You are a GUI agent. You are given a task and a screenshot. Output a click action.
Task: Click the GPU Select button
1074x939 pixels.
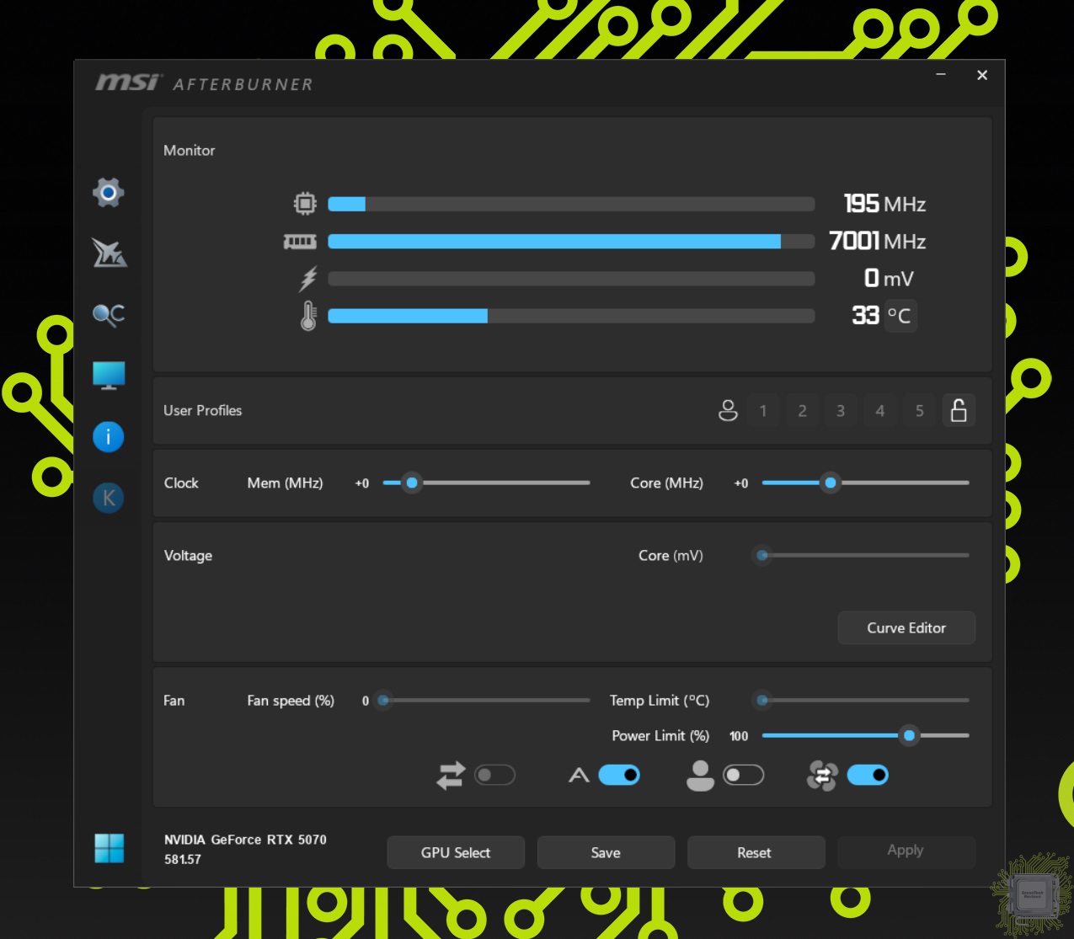click(x=456, y=852)
